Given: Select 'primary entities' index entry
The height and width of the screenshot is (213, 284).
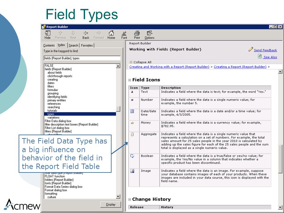Looking at the screenshot, I should coord(57,100).
